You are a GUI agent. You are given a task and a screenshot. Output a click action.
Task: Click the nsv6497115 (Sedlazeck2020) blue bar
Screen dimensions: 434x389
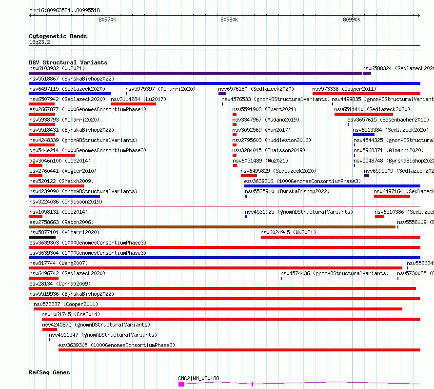click(70, 94)
